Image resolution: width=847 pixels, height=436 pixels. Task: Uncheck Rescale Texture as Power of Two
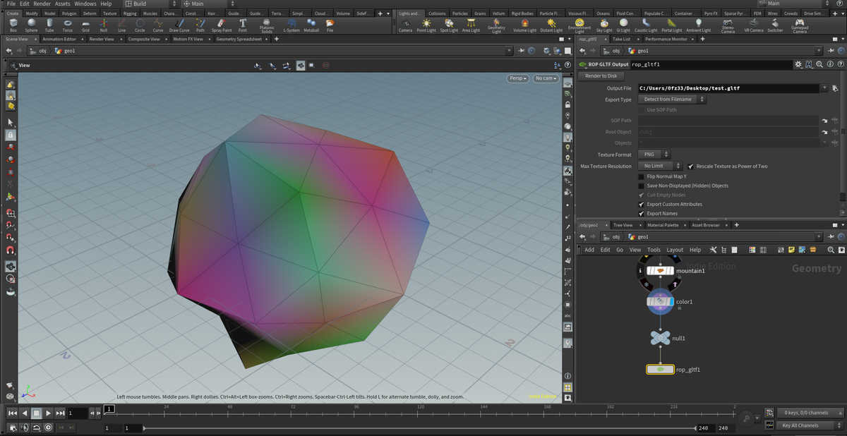(x=690, y=166)
